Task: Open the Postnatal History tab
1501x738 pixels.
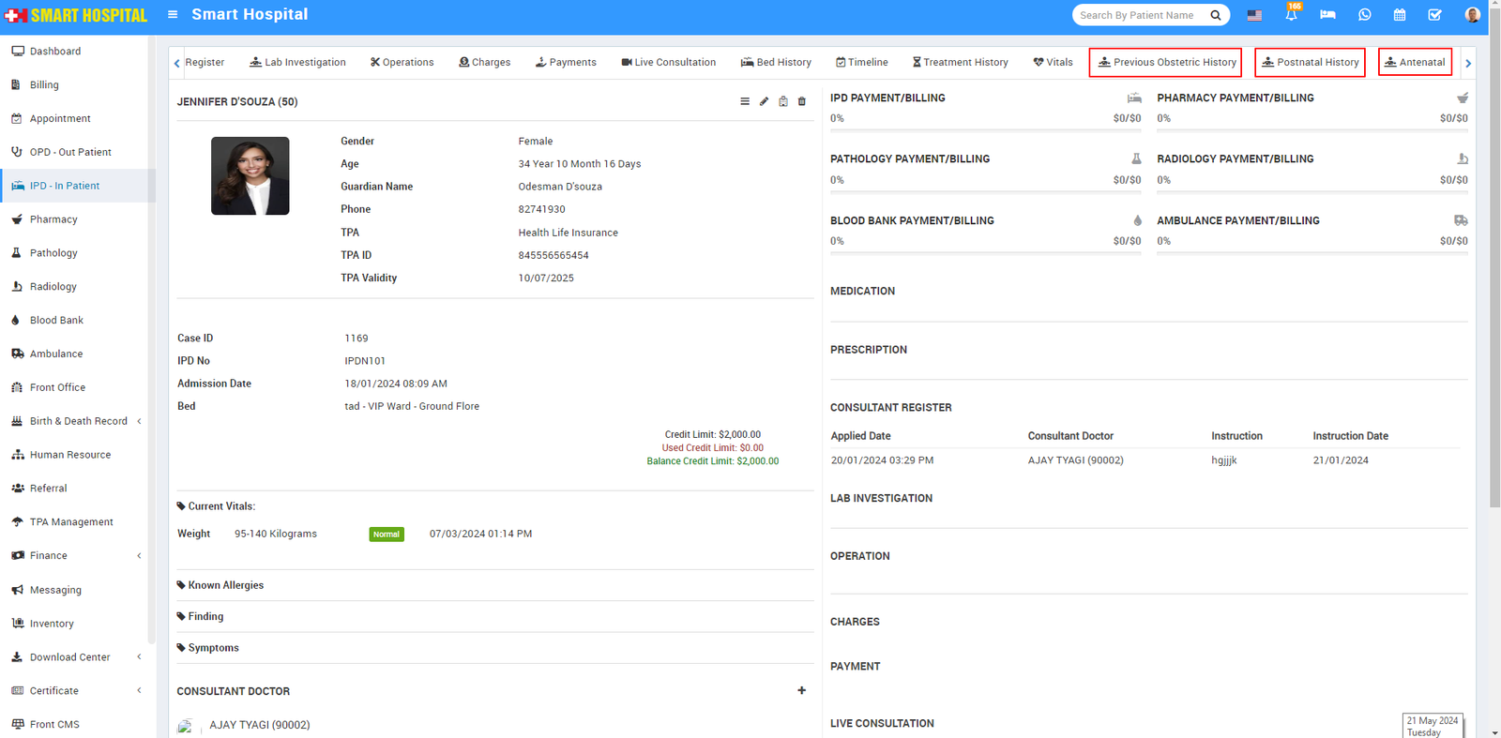Action: pos(1310,63)
